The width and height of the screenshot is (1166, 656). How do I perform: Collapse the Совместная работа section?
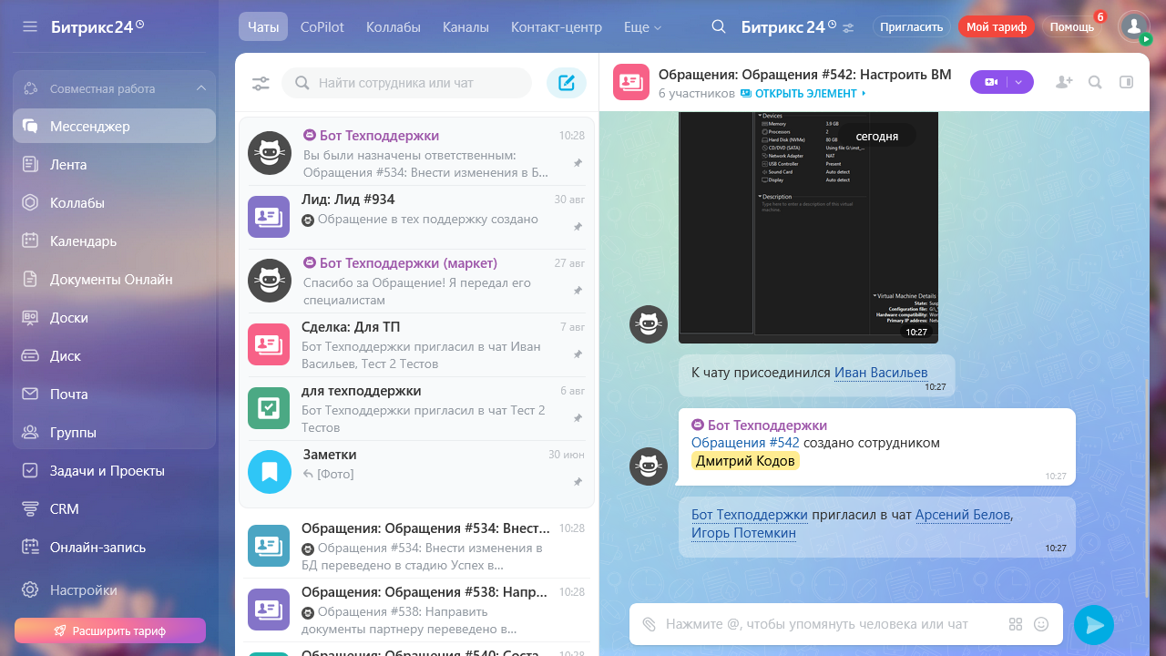200,88
